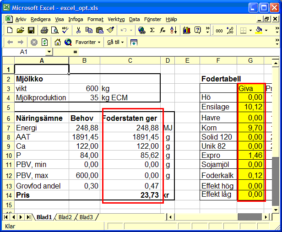This screenshot has height=232, width=282.
Task: Select the Blad1 sheet tab
Action: click(44, 217)
